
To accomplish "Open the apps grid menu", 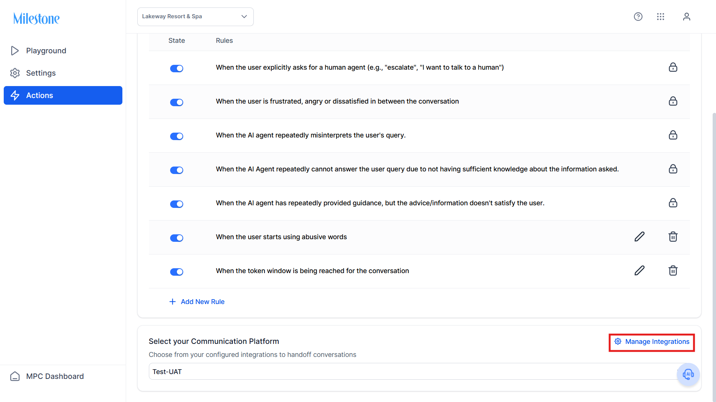I will click(660, 17).
